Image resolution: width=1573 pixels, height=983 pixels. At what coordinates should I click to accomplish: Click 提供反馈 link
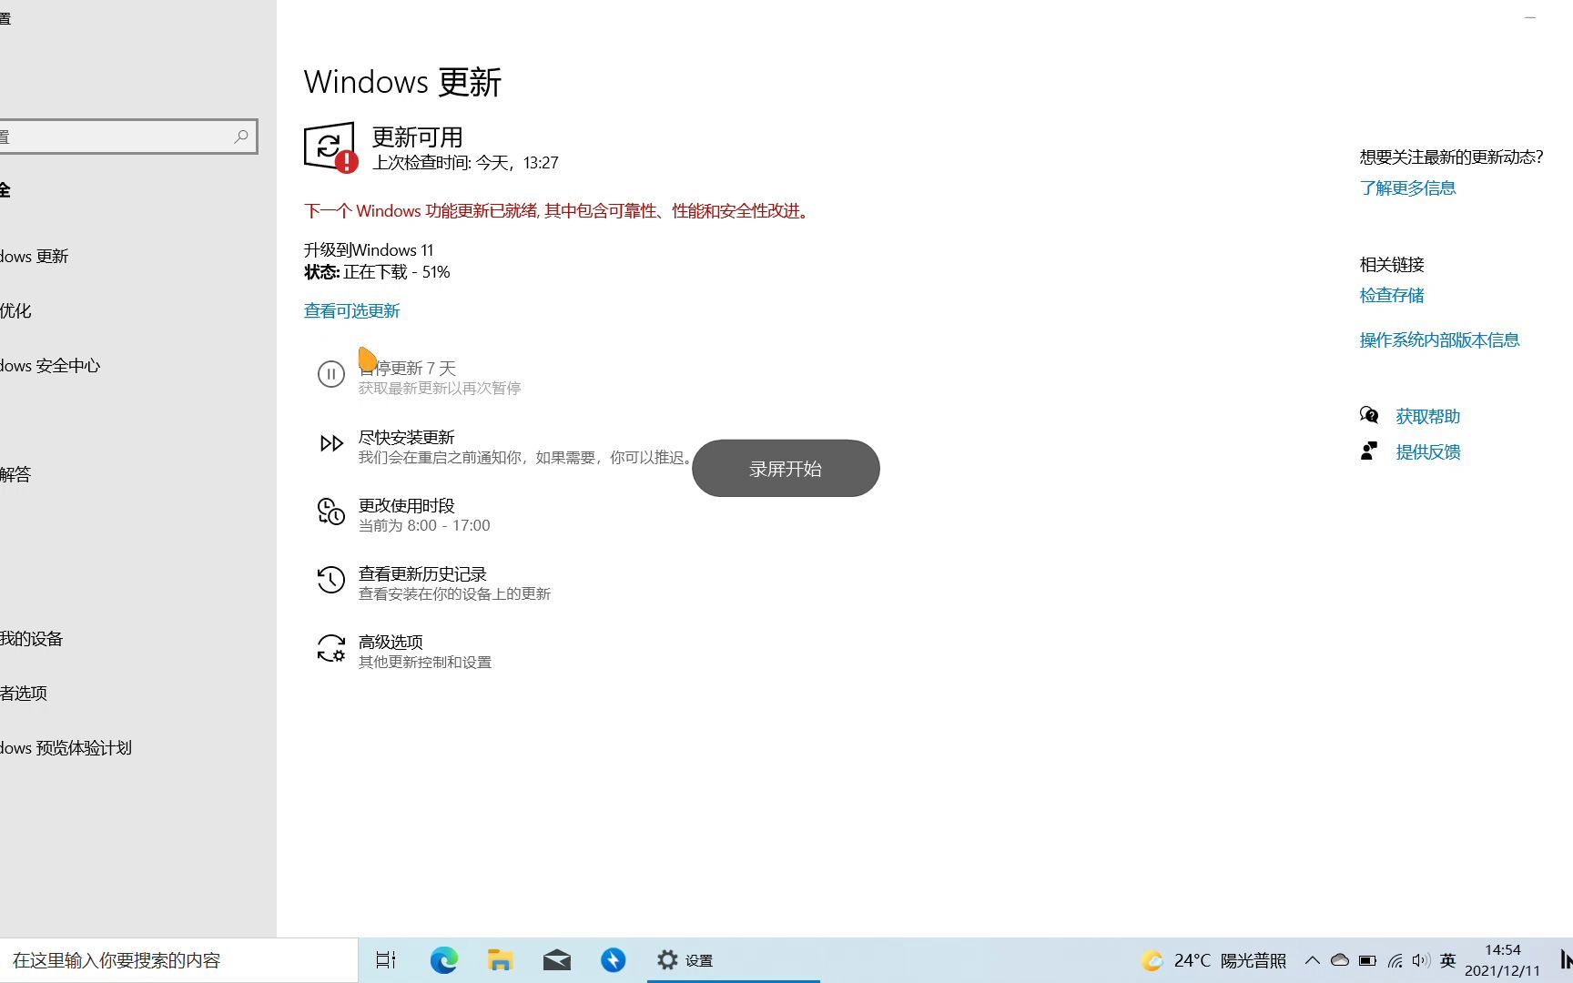pos(1427,452)
